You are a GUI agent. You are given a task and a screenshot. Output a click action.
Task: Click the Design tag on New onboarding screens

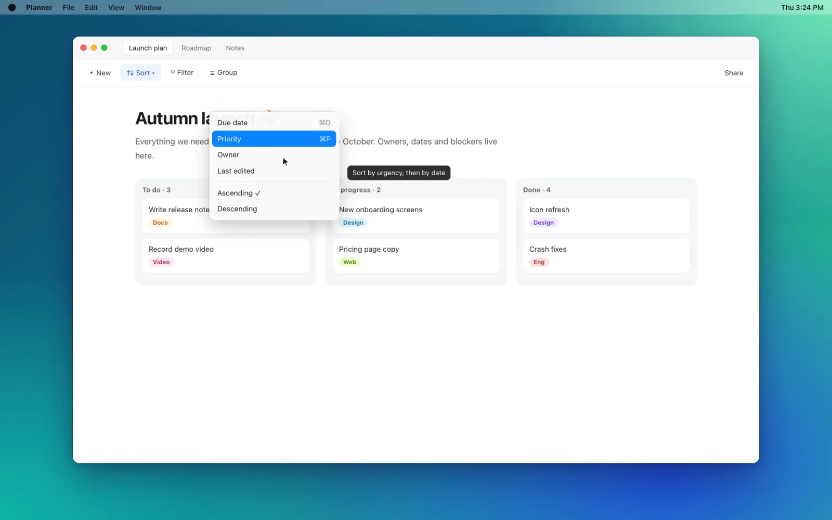click(x=353, y=223)
